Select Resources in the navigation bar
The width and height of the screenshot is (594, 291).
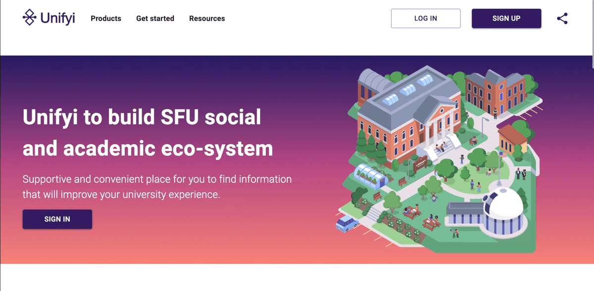click(x=207, y=19)
